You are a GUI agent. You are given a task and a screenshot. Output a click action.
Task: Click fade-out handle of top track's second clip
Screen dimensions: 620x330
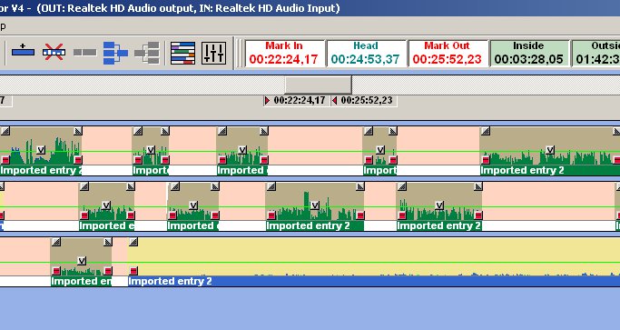tap(165, 131)
